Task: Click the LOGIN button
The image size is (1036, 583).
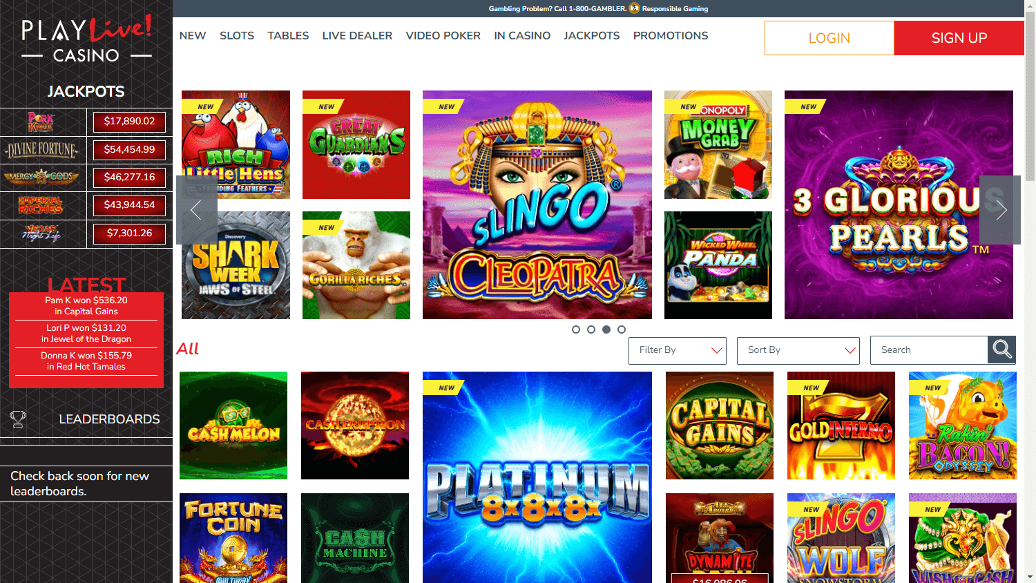Action: pyautogui.click(x=829, y=38)
